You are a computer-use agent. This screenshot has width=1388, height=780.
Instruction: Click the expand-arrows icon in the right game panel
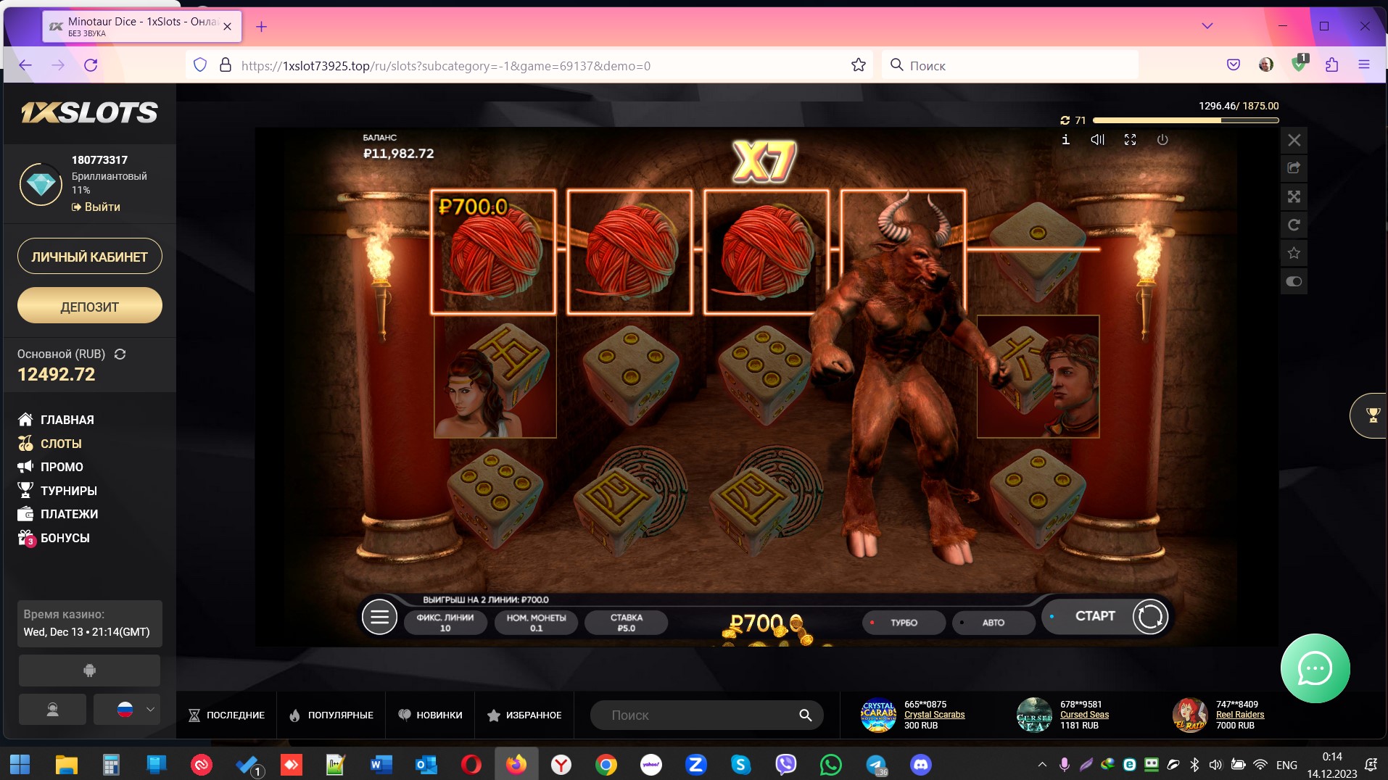tap(1294, 196)
